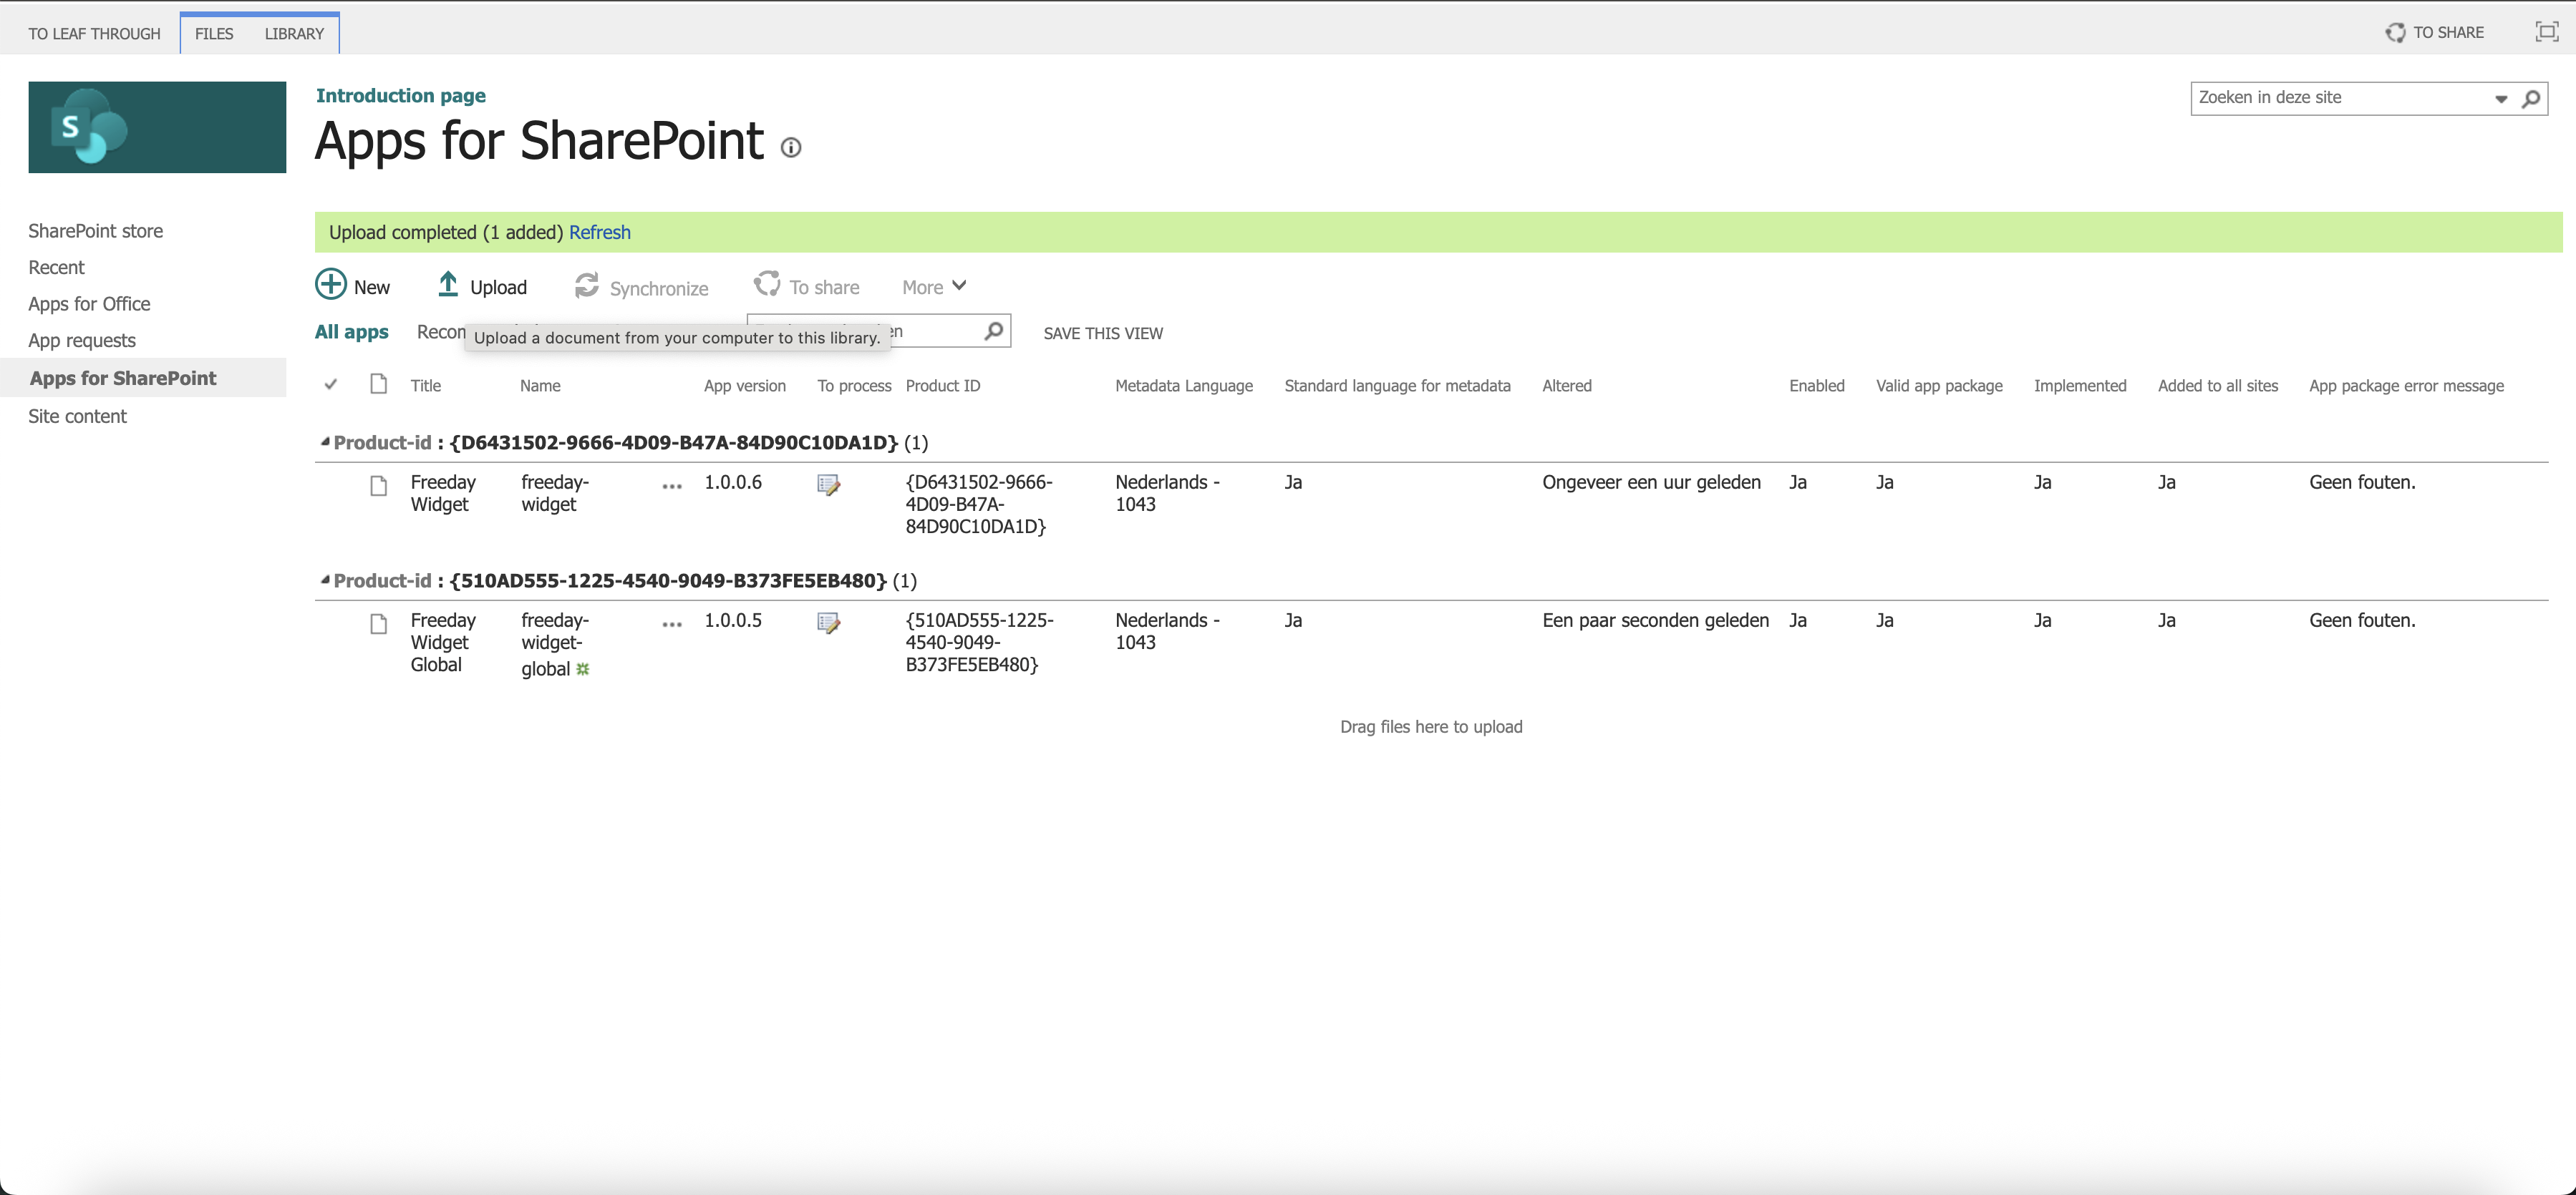Go to Apps for Office
The width and height of the screenshot is (2576, 1195).
coord(89,303)
